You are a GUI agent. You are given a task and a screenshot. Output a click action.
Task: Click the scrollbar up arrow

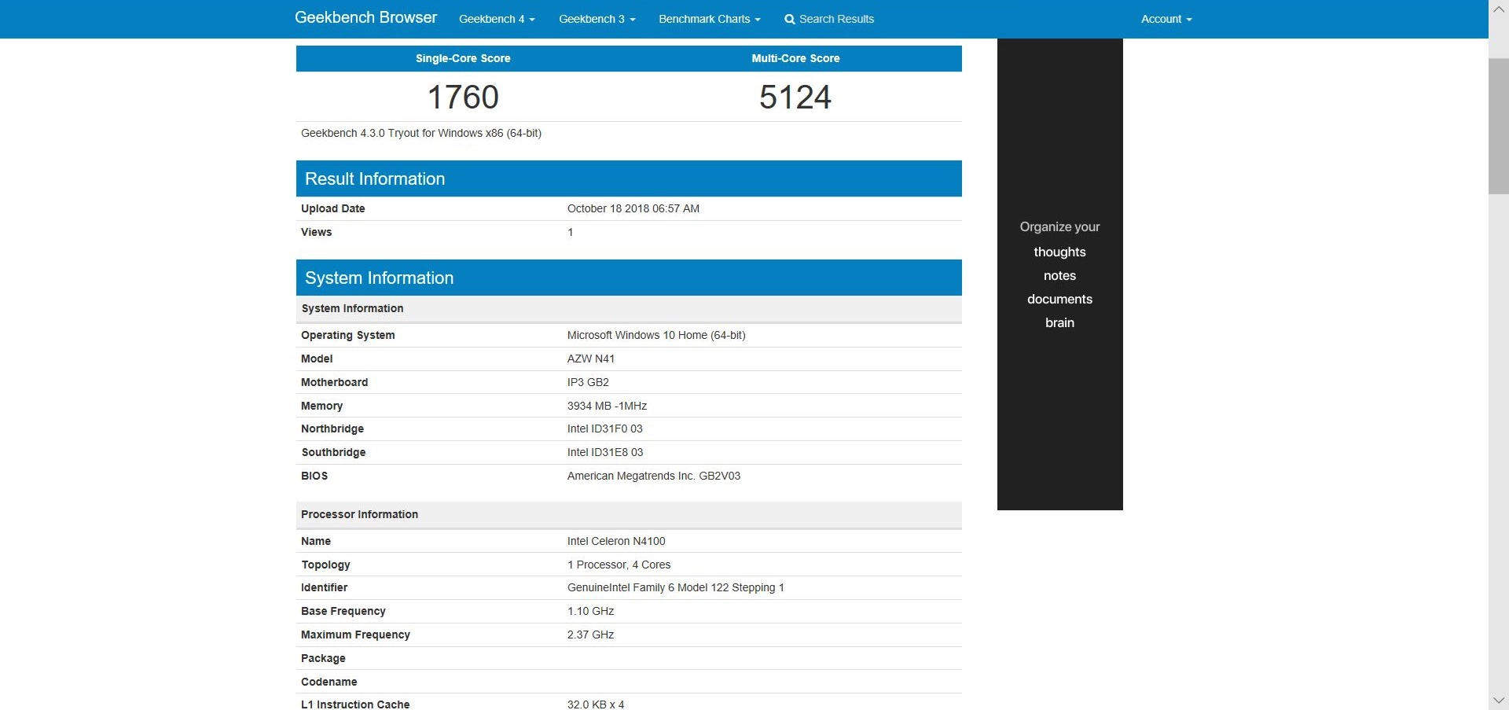tap(1498, 9)
